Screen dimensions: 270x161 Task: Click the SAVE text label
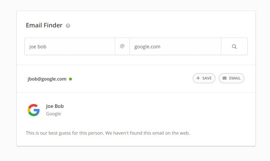click(x=207, y=78)
